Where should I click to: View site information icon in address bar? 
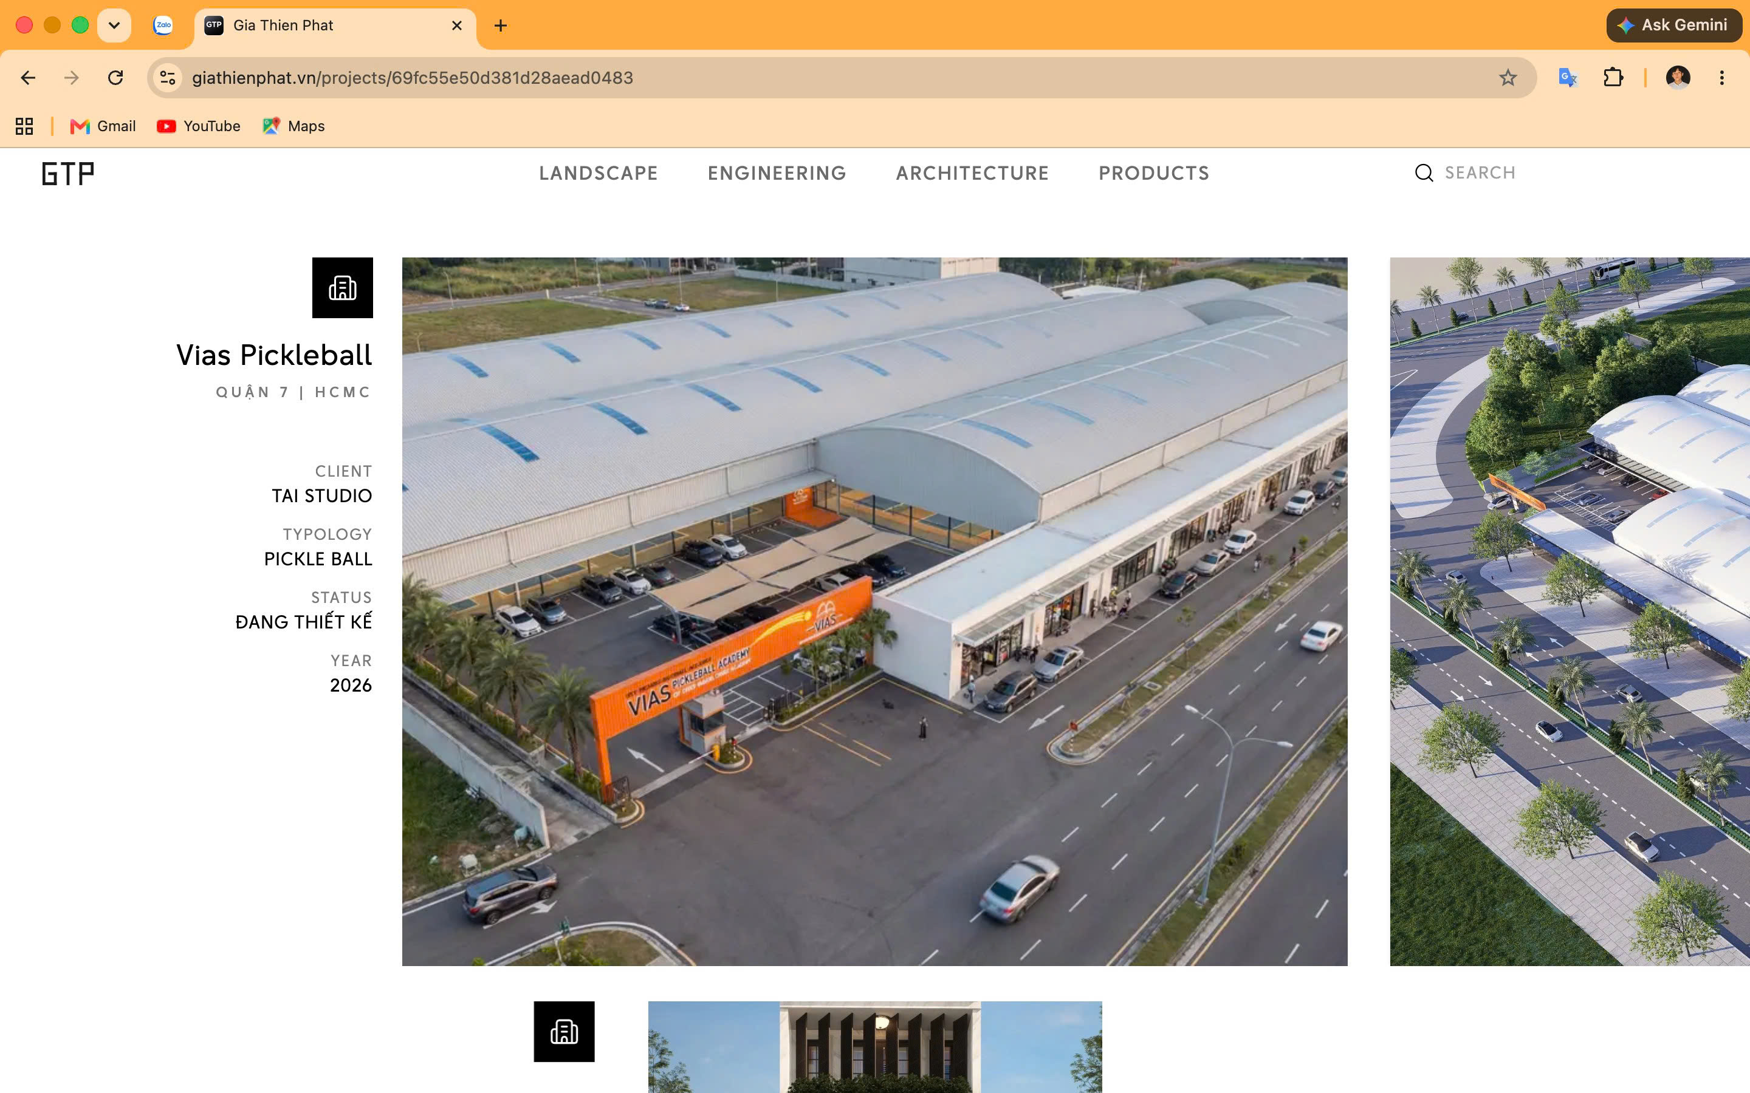[168, 77]
